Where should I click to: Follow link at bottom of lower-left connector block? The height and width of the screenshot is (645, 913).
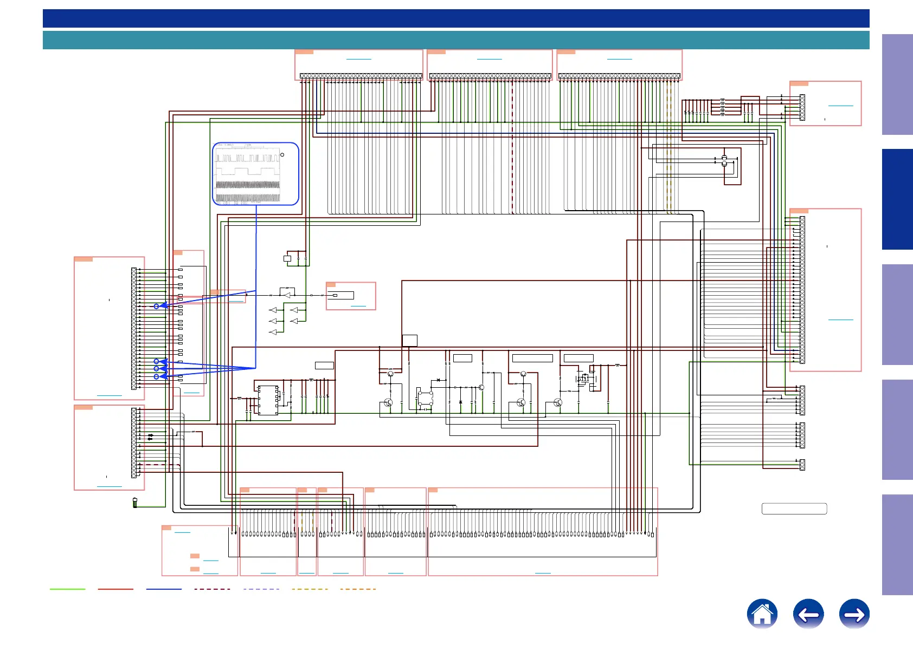tap(109, 486)
